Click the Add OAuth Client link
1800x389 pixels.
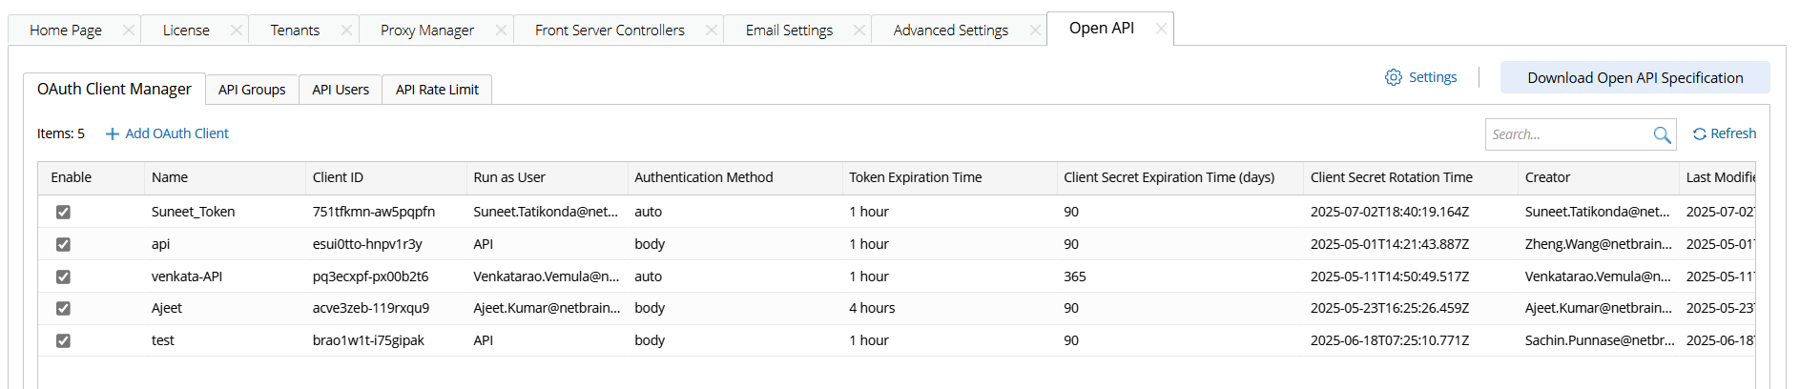click(x=176, y=133)
